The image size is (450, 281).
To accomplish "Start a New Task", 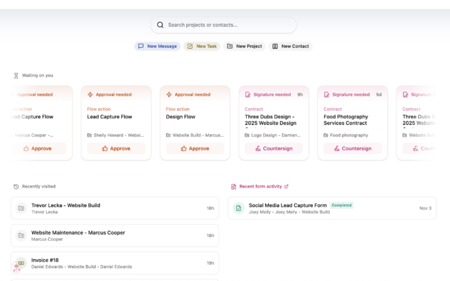I will (202, 46).
